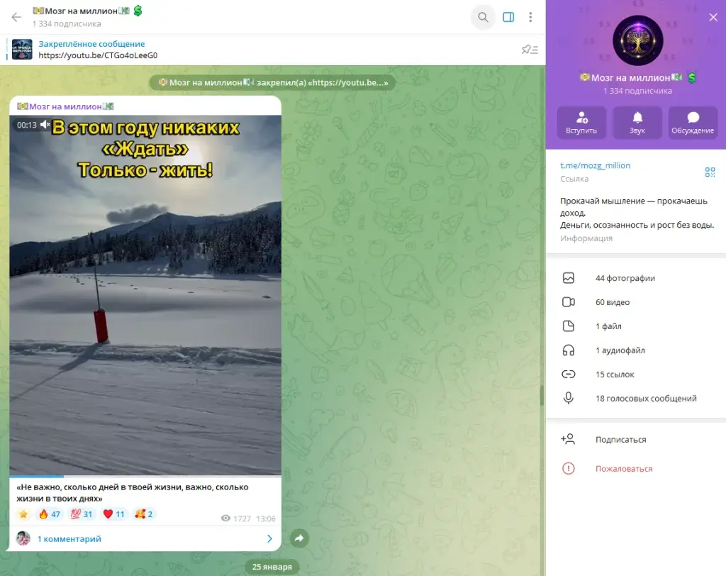This screenshot has height=576, width=726.
Task: Click the links chain icon
Action: click(568, 374)
